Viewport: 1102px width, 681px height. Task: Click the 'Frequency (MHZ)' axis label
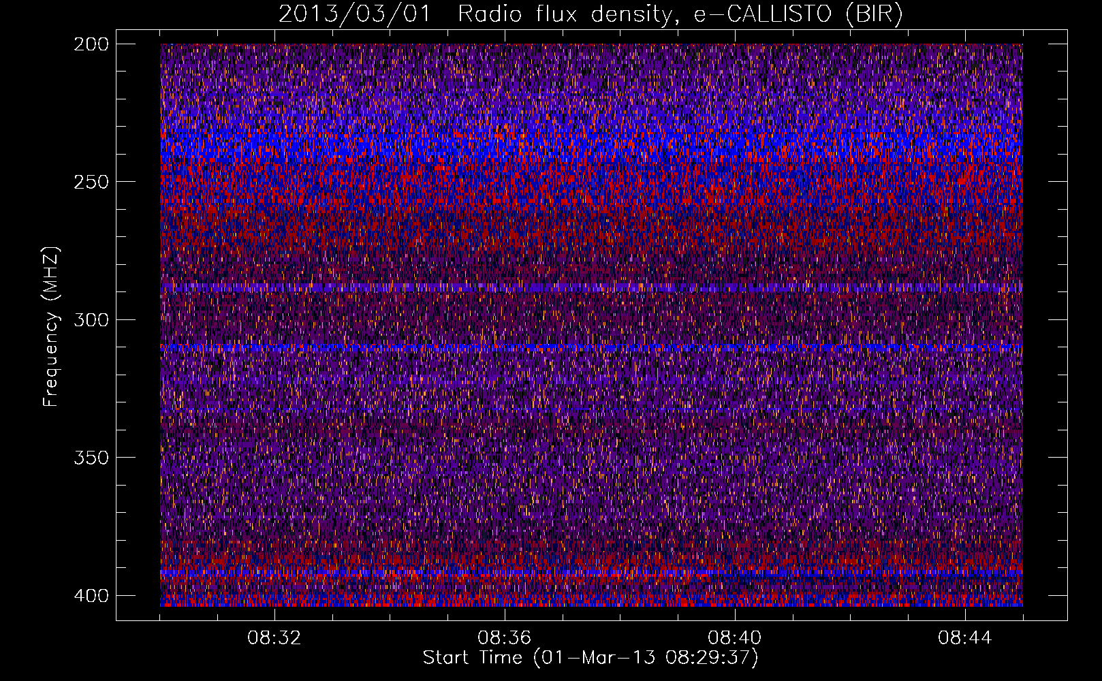click(52, 326)
